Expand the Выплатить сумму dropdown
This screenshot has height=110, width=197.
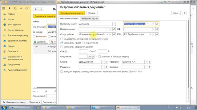[114, 24]
